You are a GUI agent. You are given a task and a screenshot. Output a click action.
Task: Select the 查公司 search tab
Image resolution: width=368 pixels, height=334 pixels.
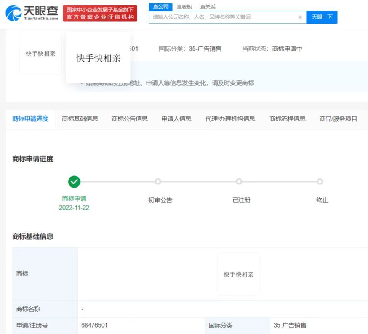point(160,7)
